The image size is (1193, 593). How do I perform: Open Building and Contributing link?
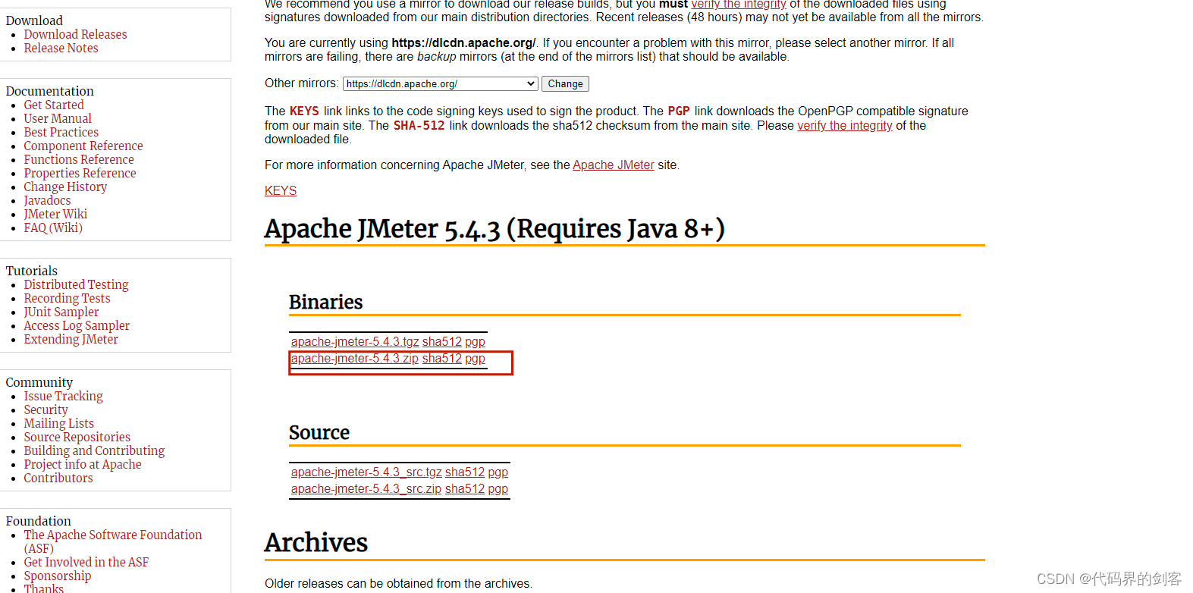94,450
